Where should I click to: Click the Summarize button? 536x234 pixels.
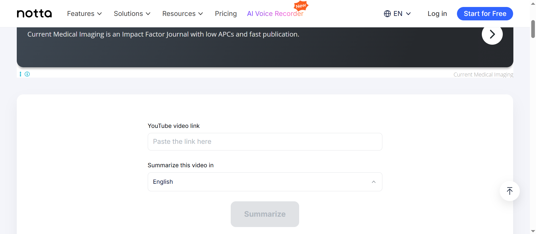[265, 214]
